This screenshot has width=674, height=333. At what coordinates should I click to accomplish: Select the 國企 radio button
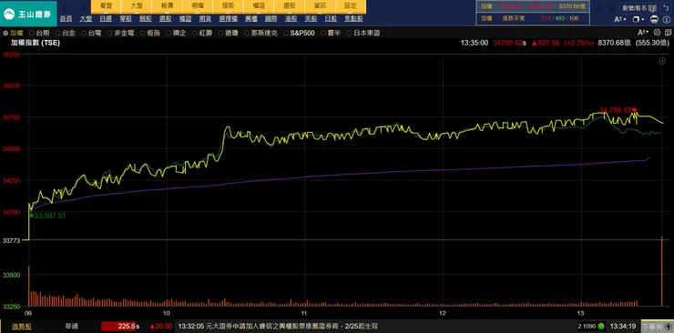[168, 33]
